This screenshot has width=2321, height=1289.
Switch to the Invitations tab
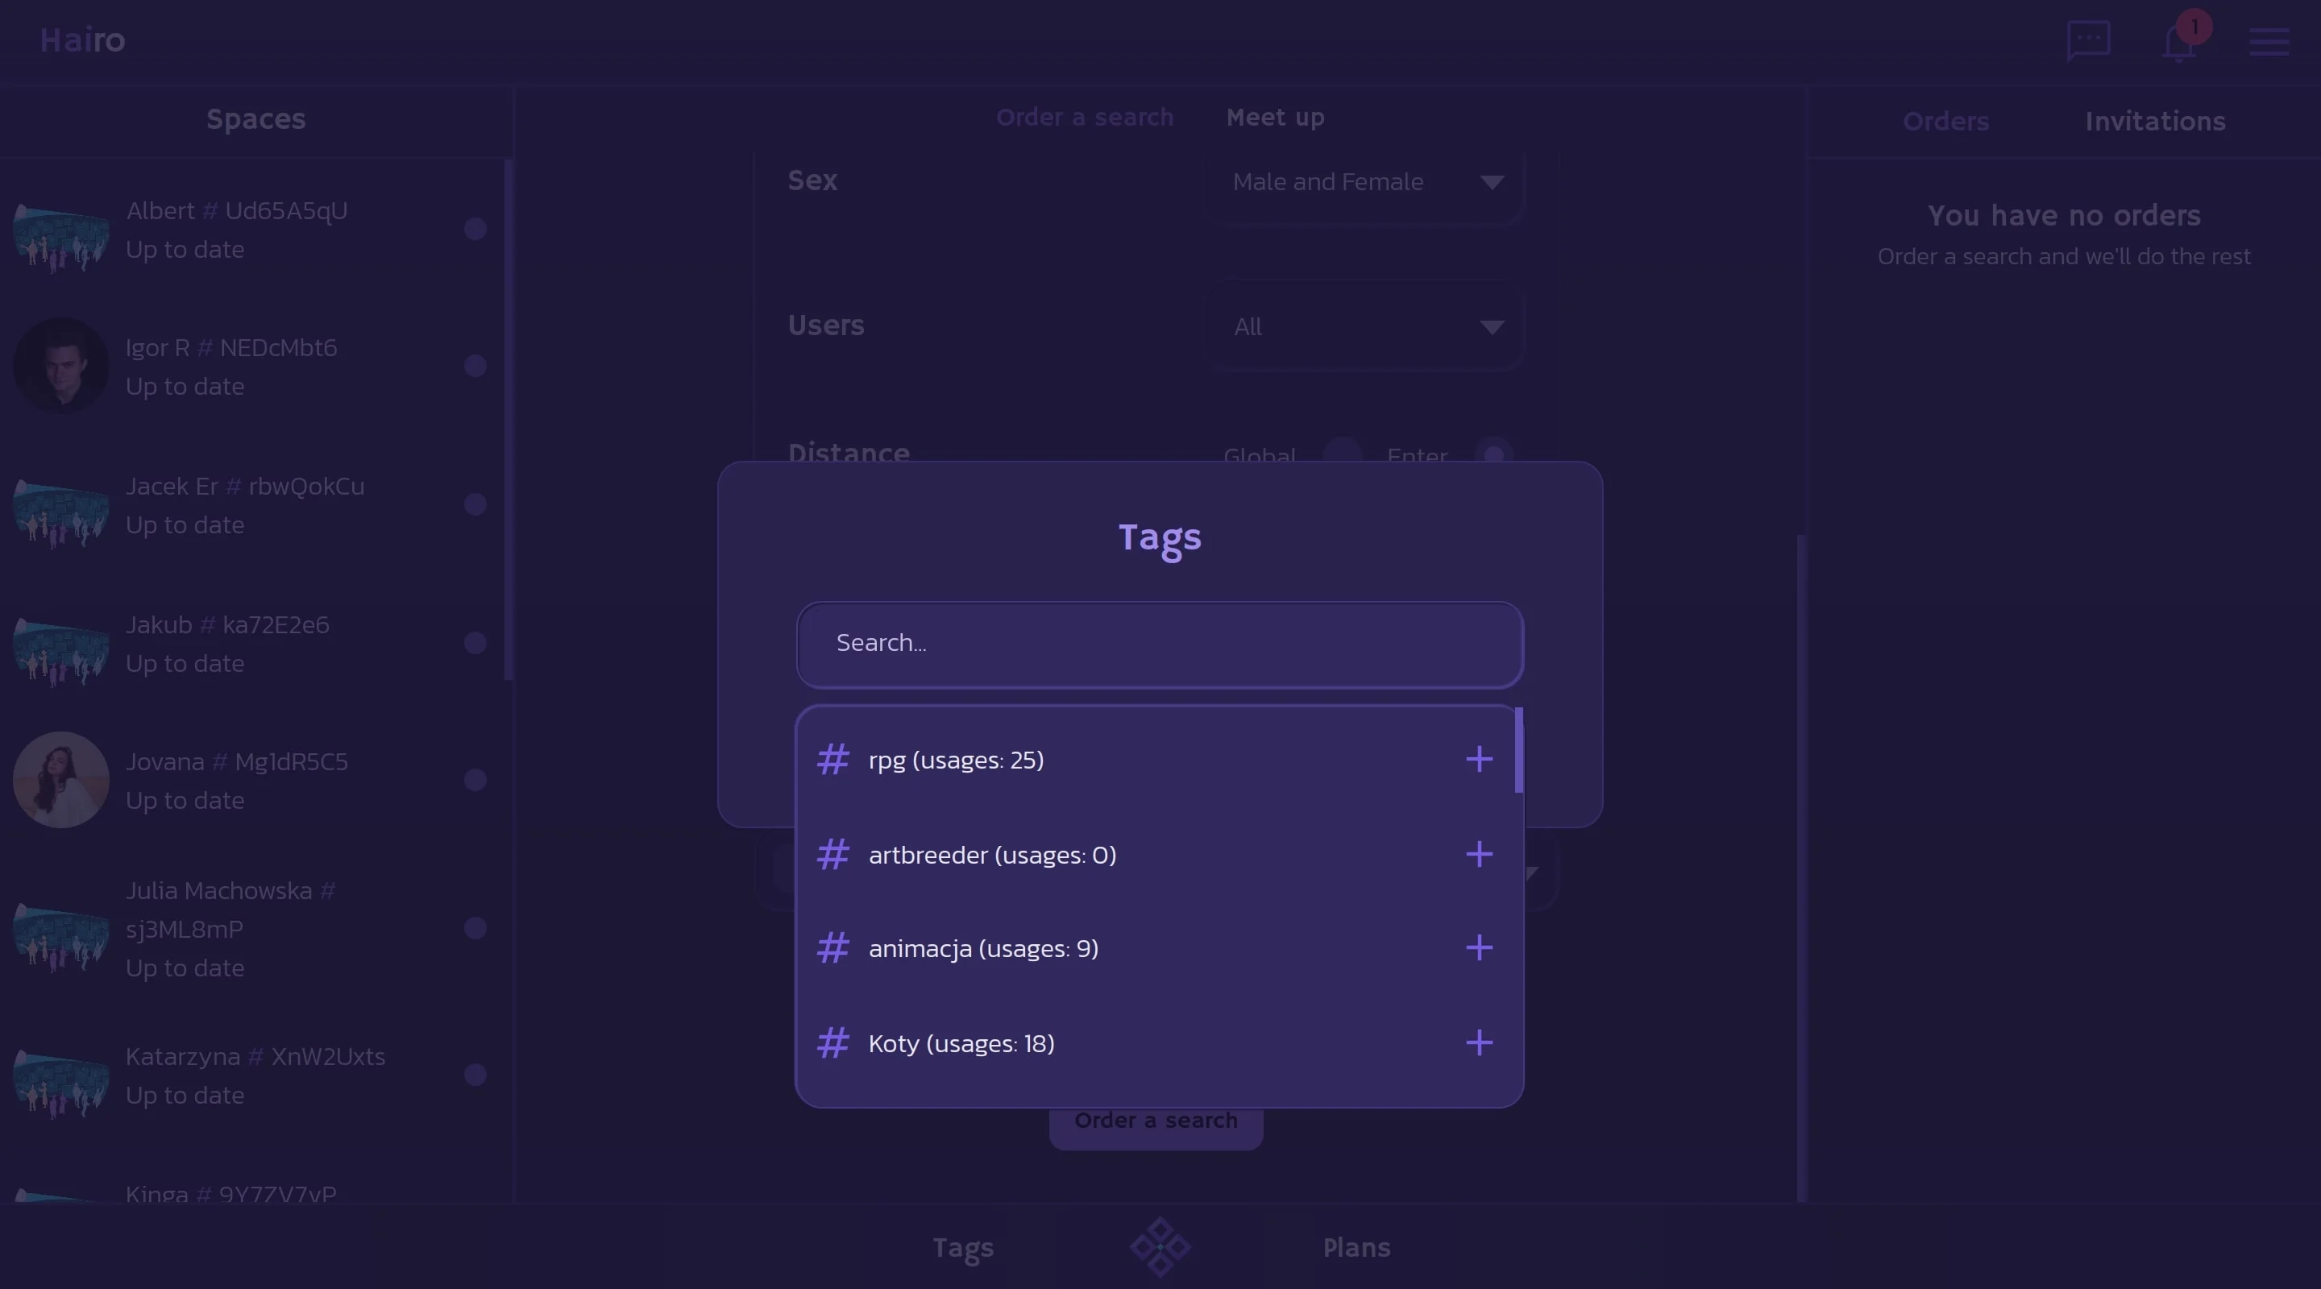pos(2155,122)
